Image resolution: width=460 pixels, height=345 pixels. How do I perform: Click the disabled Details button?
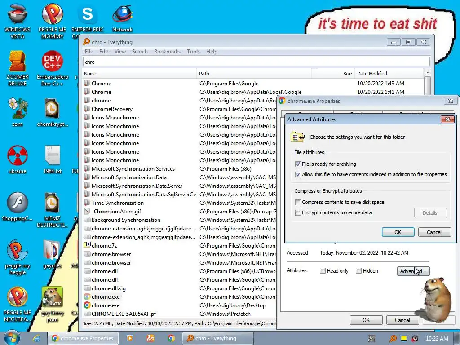click(430, 213)
